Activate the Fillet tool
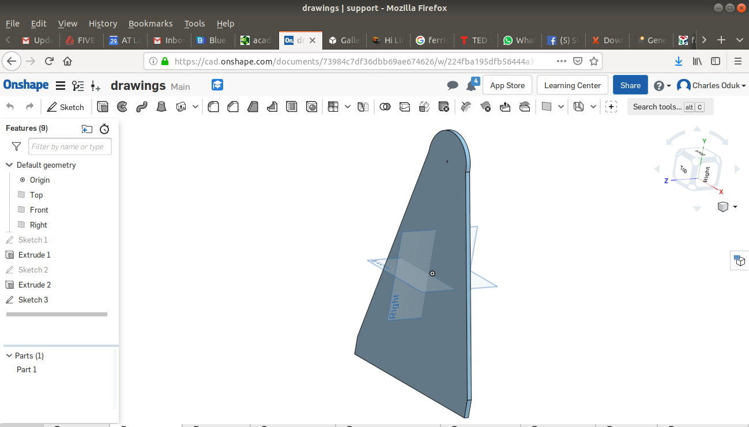Image resolution: width=749 pixels, height=427 pixels. pyautogui.click(x=213, y=107)
